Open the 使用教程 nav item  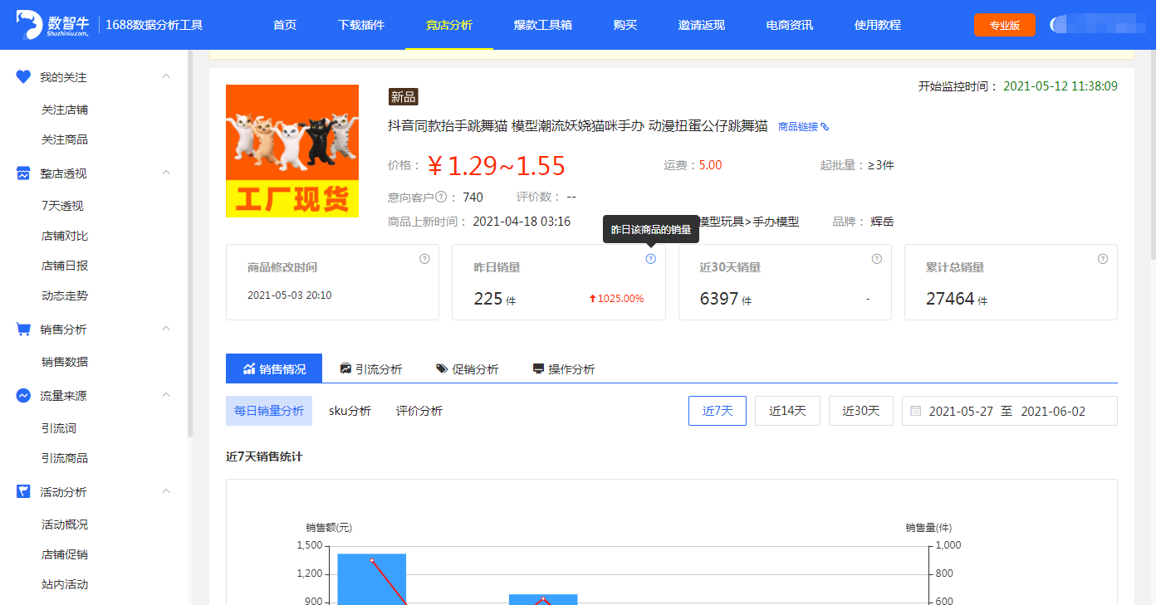pos(878,25)
